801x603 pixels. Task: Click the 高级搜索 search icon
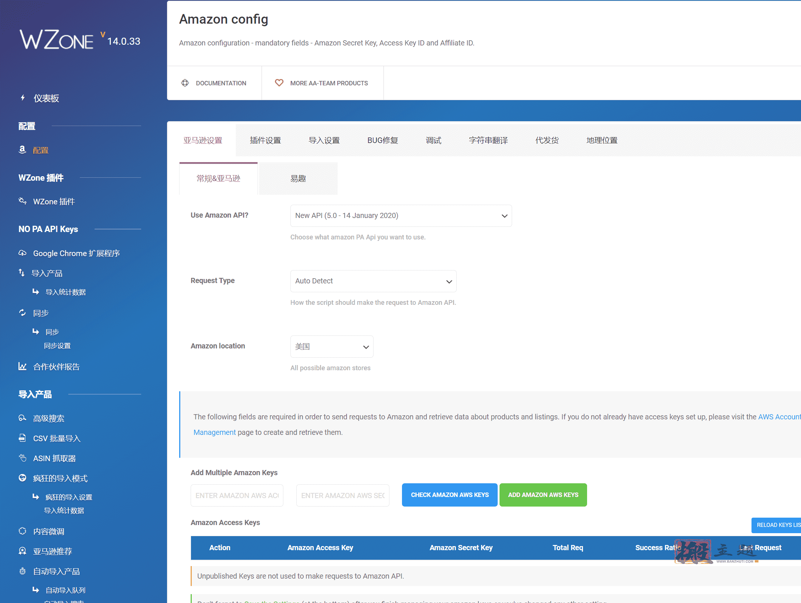(x=23, y=418)
